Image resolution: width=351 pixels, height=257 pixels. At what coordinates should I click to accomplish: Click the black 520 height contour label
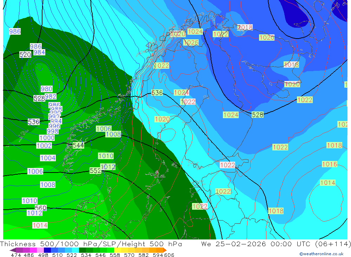(x=25, y=55)
